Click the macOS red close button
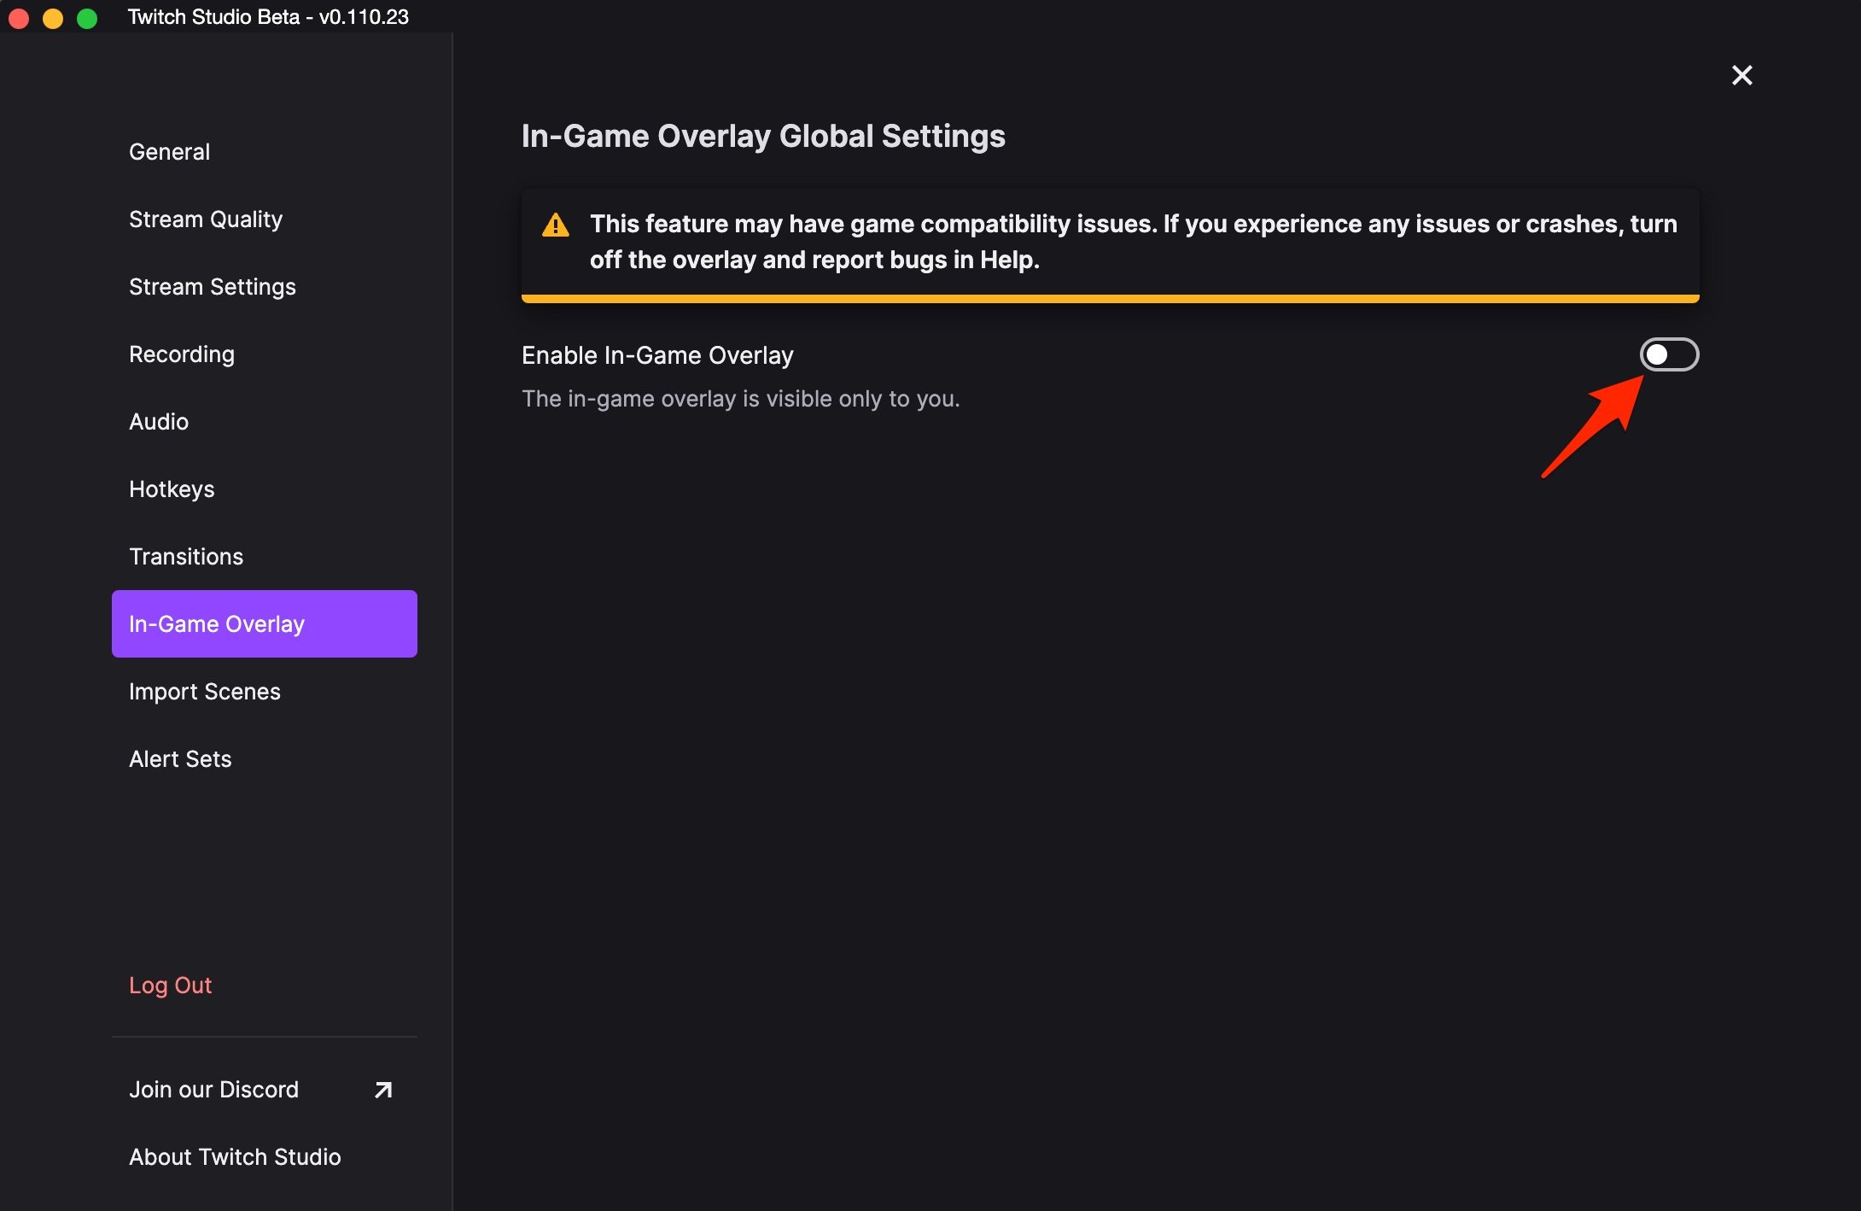 pyautogui.click(x=20, y=16)
